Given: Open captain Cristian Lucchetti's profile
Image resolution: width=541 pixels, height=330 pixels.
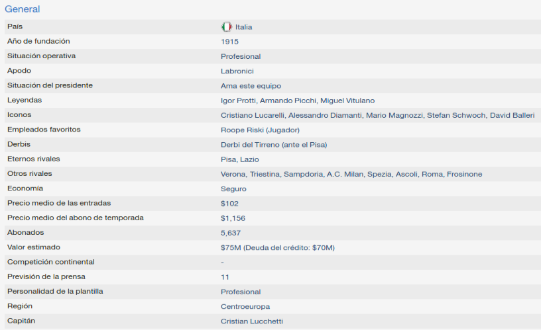Looking at the screenshot, I should point(252,321).
